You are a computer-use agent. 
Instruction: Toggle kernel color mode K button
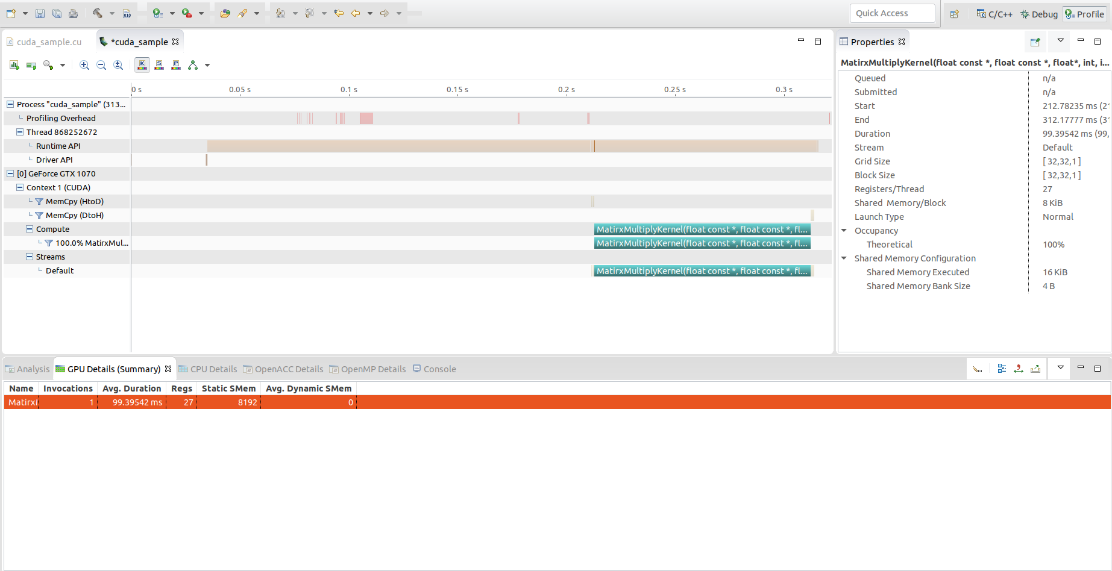point(142,65)
